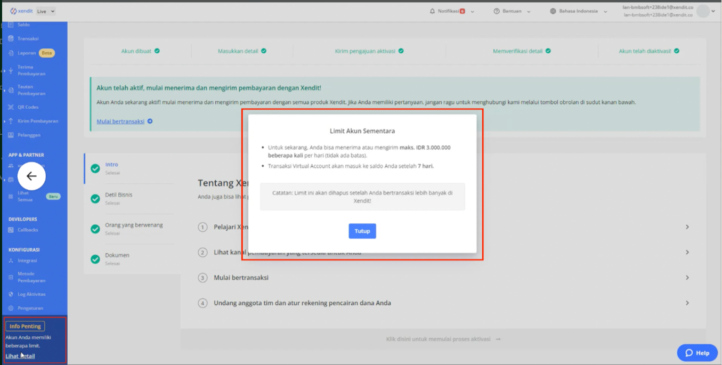Open the Bahasa Indonesia language chevron
The height and width of the screenshot is (365, 722).
click(x=605, y=11)
